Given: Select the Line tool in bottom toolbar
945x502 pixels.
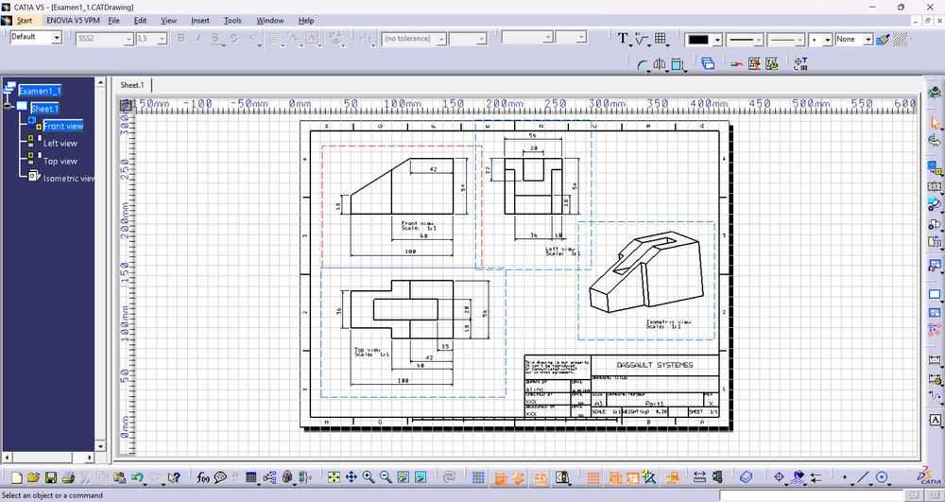Looking at the screenshot, I should (863, 478).
